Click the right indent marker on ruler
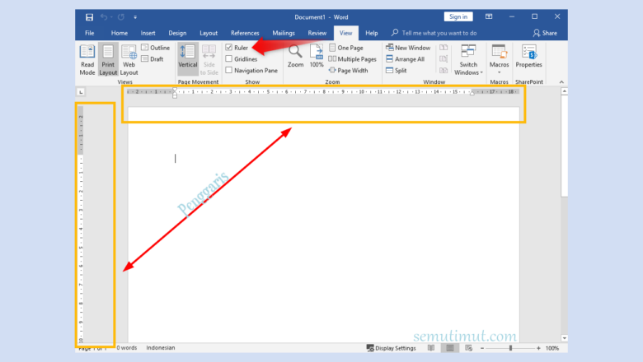 point(472,93)
